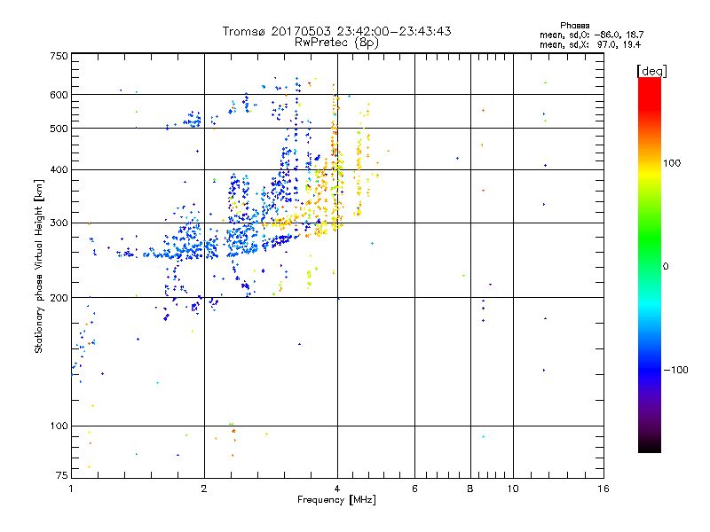Click the 'RwPretec (8p)' subtitle
The width and height of the screenshot is (710, 532).
tap(336, 43)
